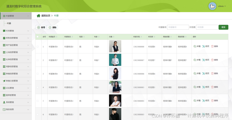Sort by 密保问题 column arrows

[x=171, y=37]
